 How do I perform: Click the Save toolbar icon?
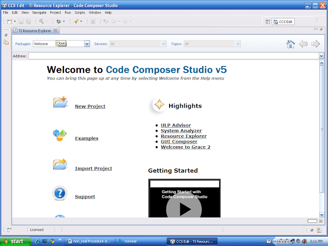[x=21, y=22]
